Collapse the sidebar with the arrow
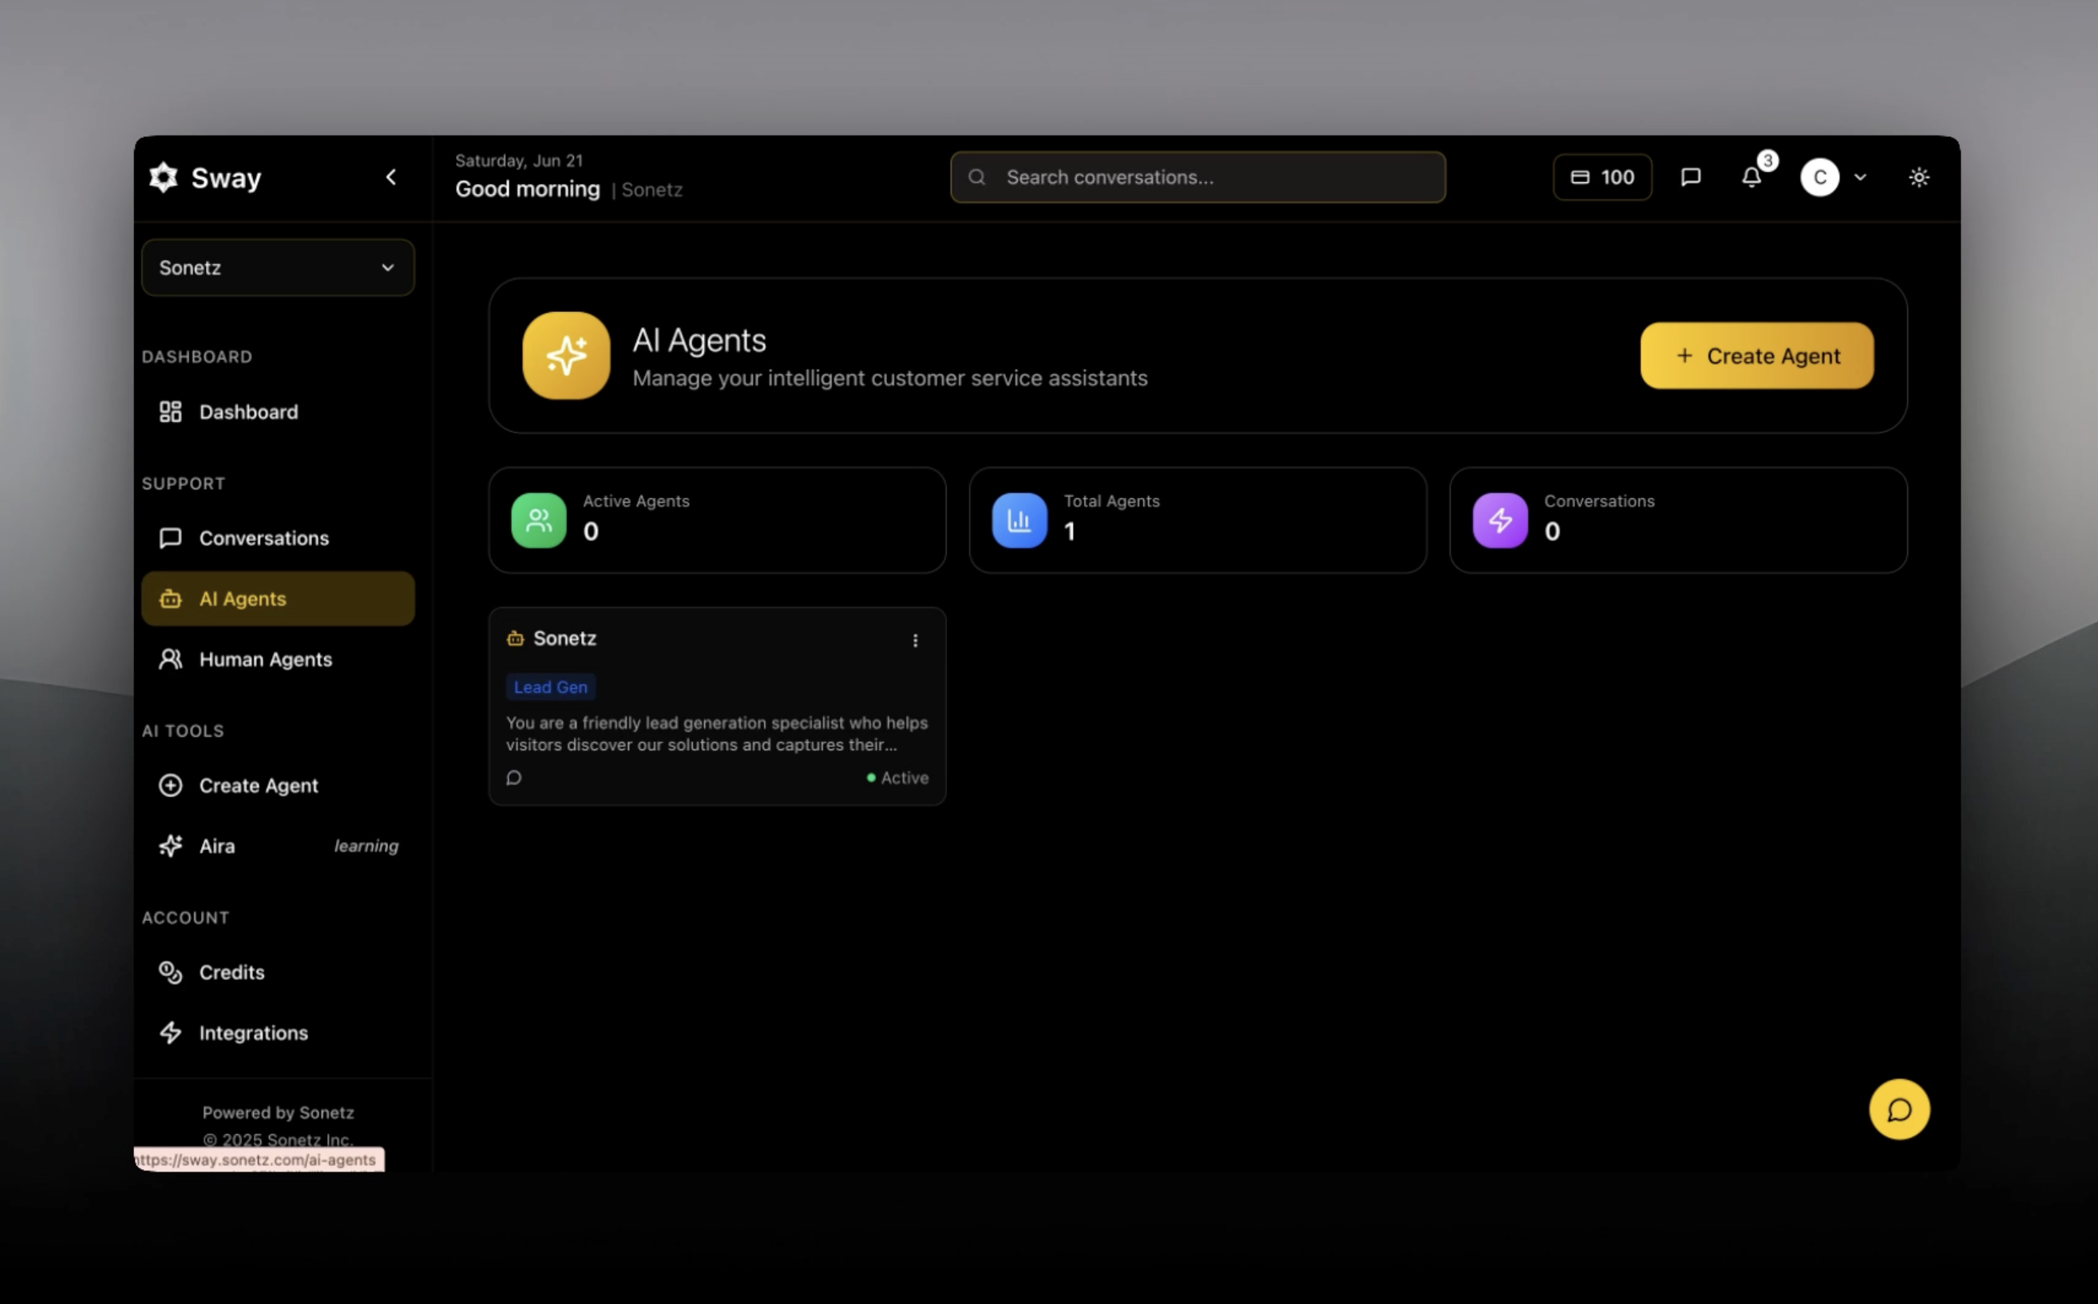The image size is (2098, 1304). click(x=391, y=178)
